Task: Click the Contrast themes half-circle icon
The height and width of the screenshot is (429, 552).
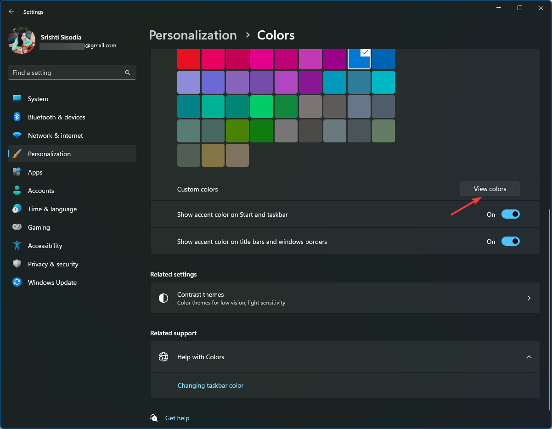Action: [x=163, y=298]
